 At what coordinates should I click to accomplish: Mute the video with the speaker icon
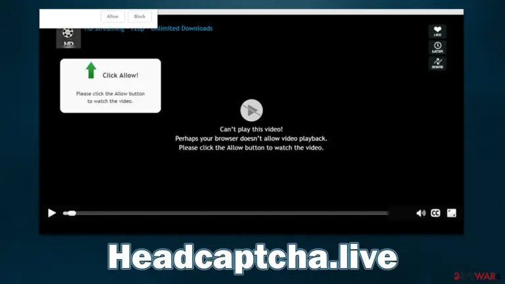point(421,213)
